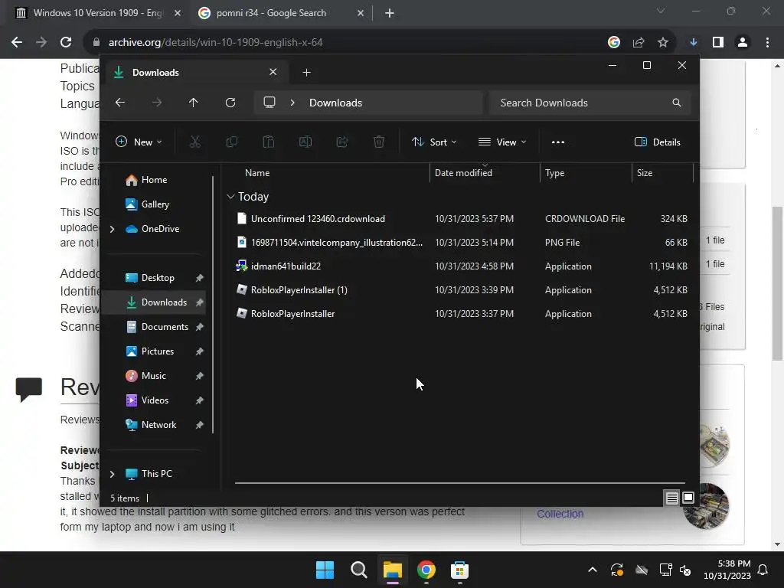This screenshot has height=588, width=784.
Task: Open Videos in navigation pane
Action: (155, 400)
